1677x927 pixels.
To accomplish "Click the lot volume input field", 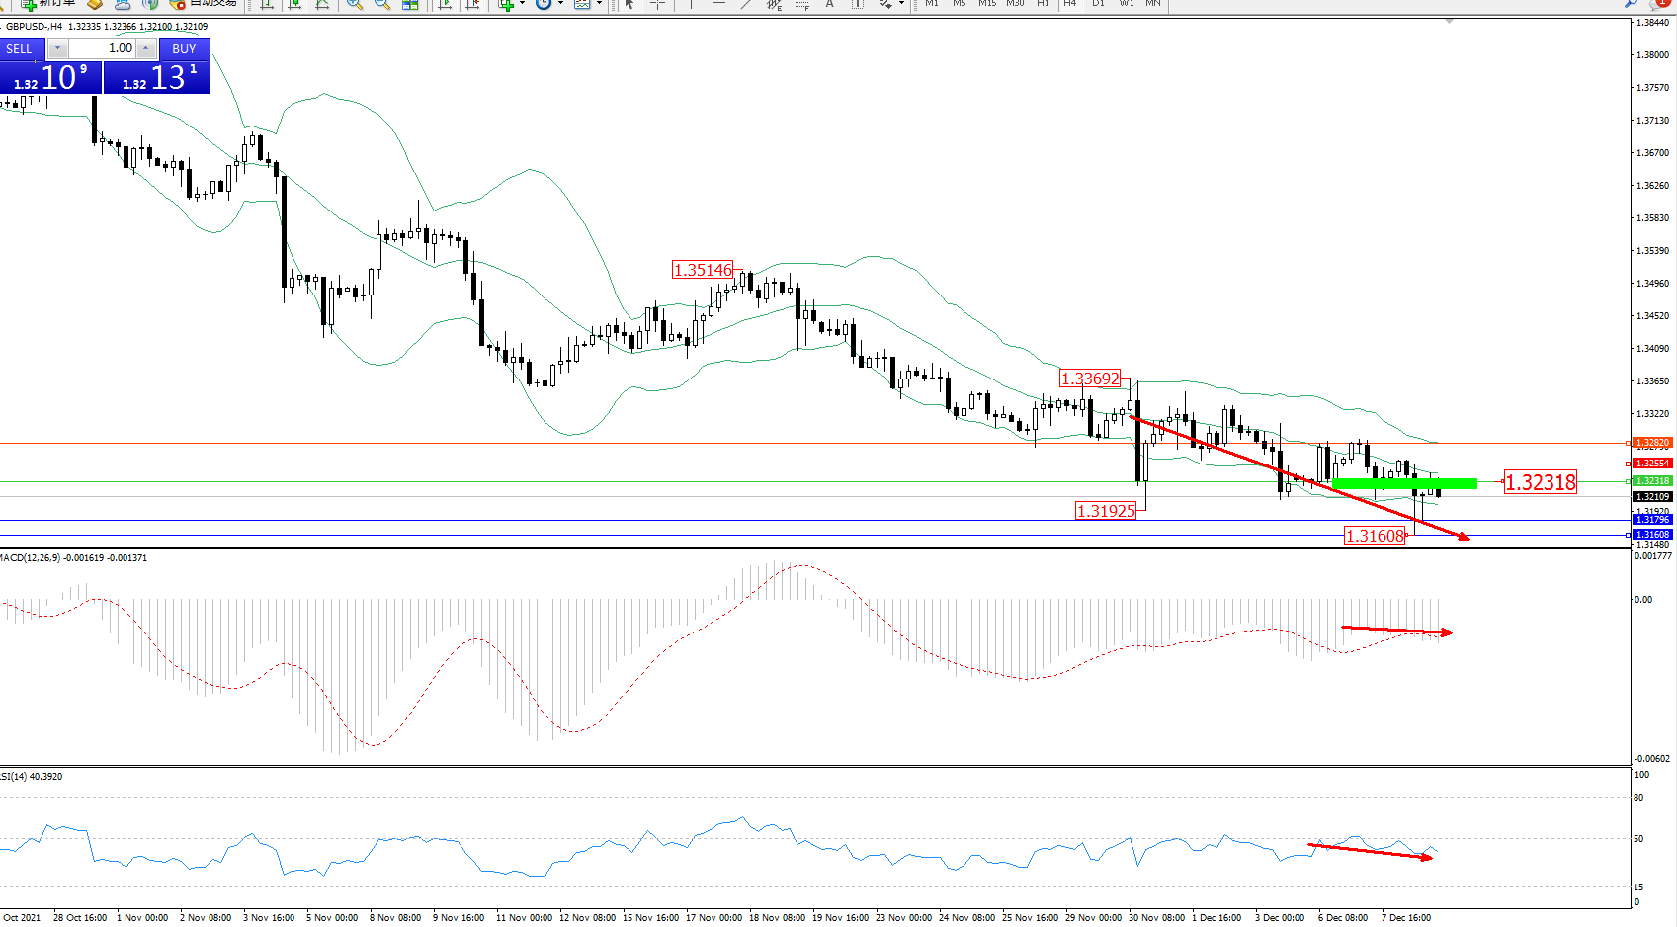I will (102, 48).
